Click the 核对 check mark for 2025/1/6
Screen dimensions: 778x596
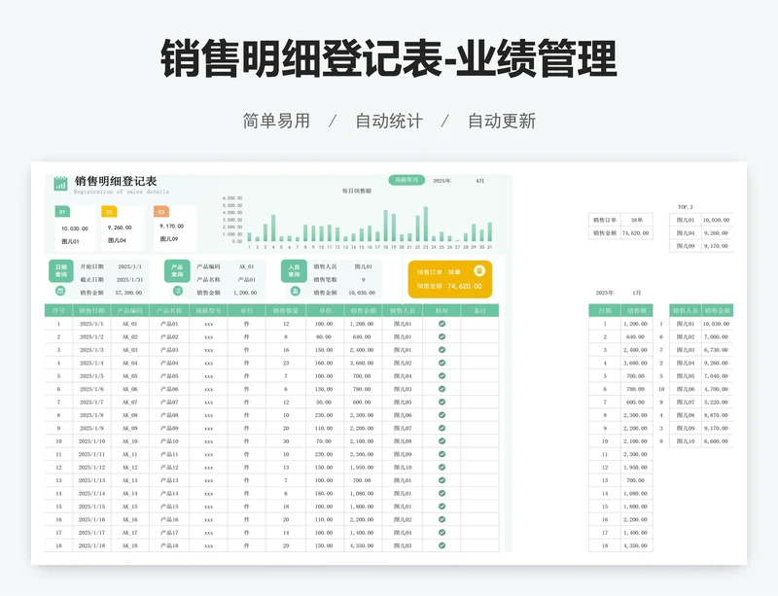click(x=442, y=389)
